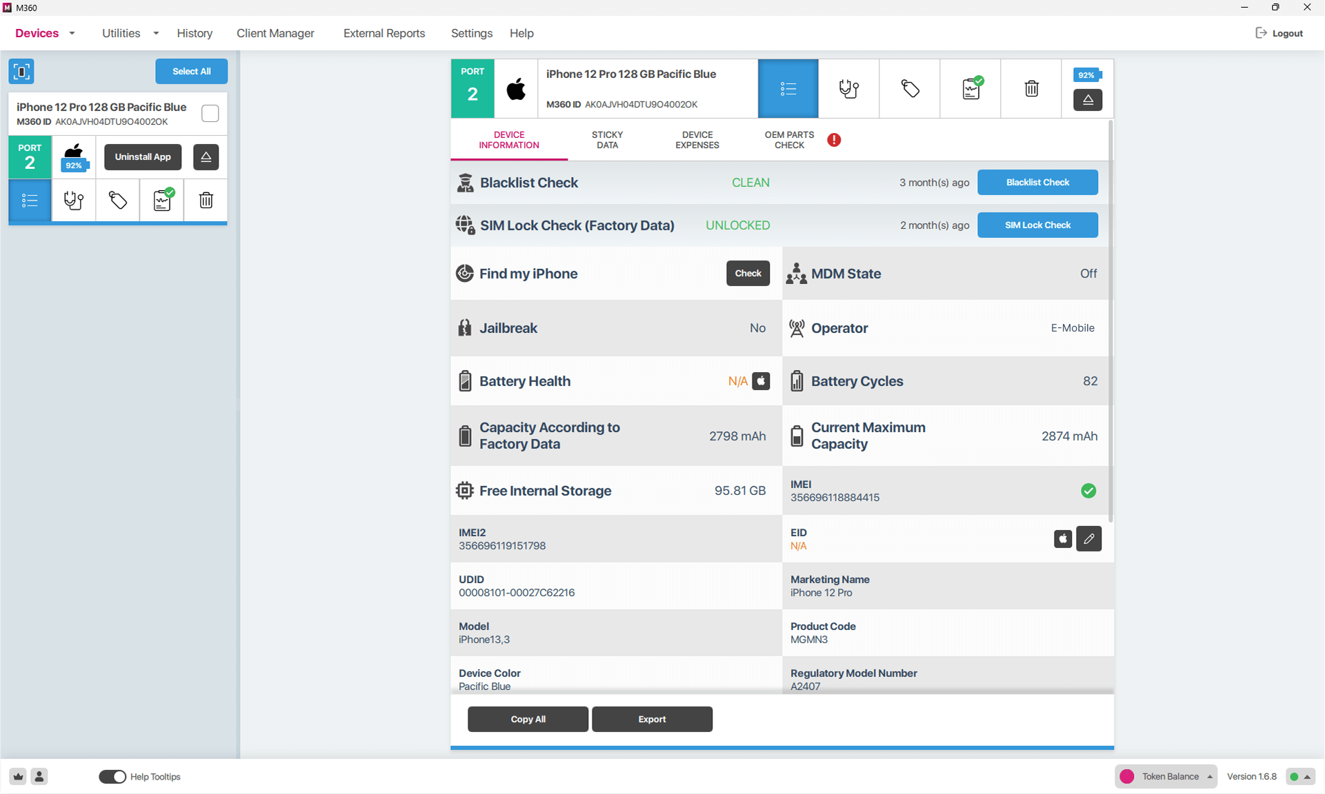
Task: Open the Help menu
Action: [521, 33]
